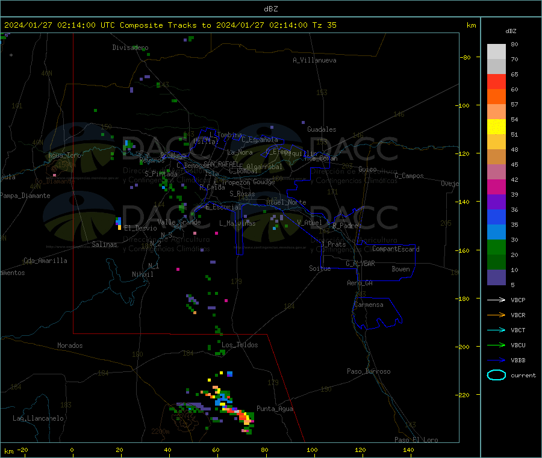This screenshot has height=458, width=542.
Task: Click the cyan 'current' ellipse symbol
Action: click(x=496, y=375)
